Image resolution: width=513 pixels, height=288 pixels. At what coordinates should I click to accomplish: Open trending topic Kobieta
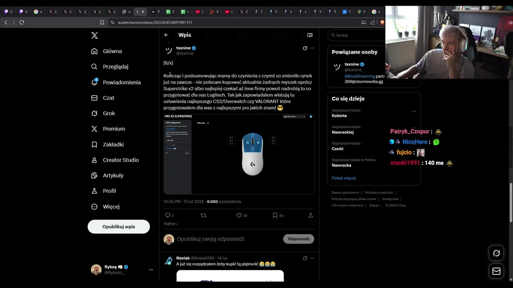pos(339,116)
